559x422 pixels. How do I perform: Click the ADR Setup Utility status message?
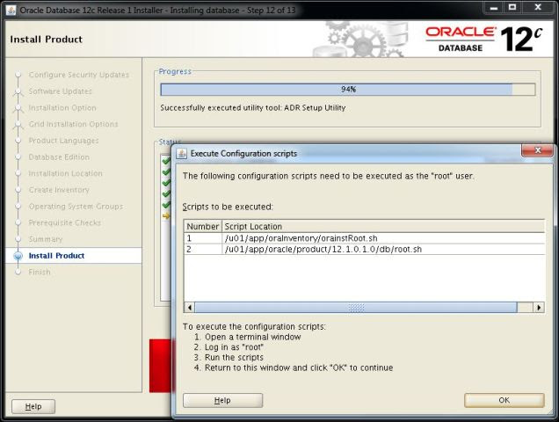(253, 108)
